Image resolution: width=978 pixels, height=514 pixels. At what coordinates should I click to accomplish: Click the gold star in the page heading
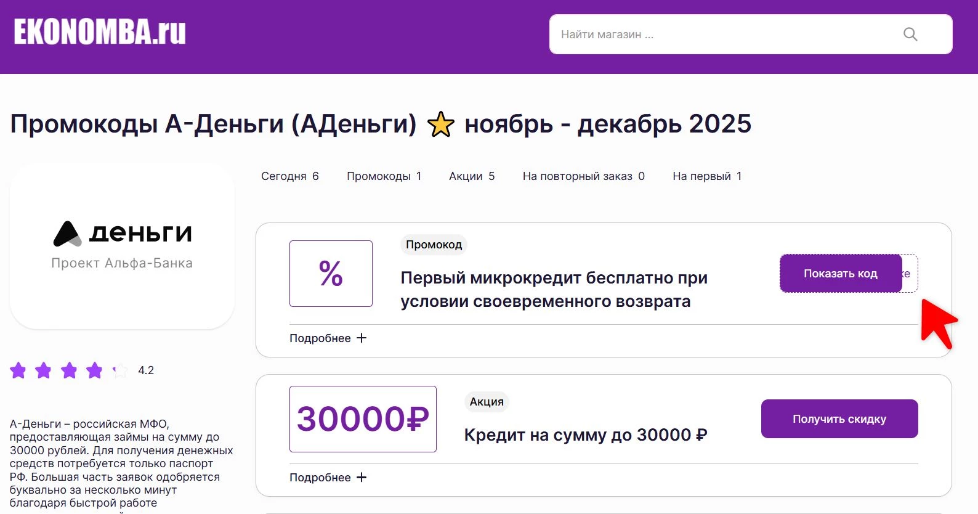(x=441, y=124)
